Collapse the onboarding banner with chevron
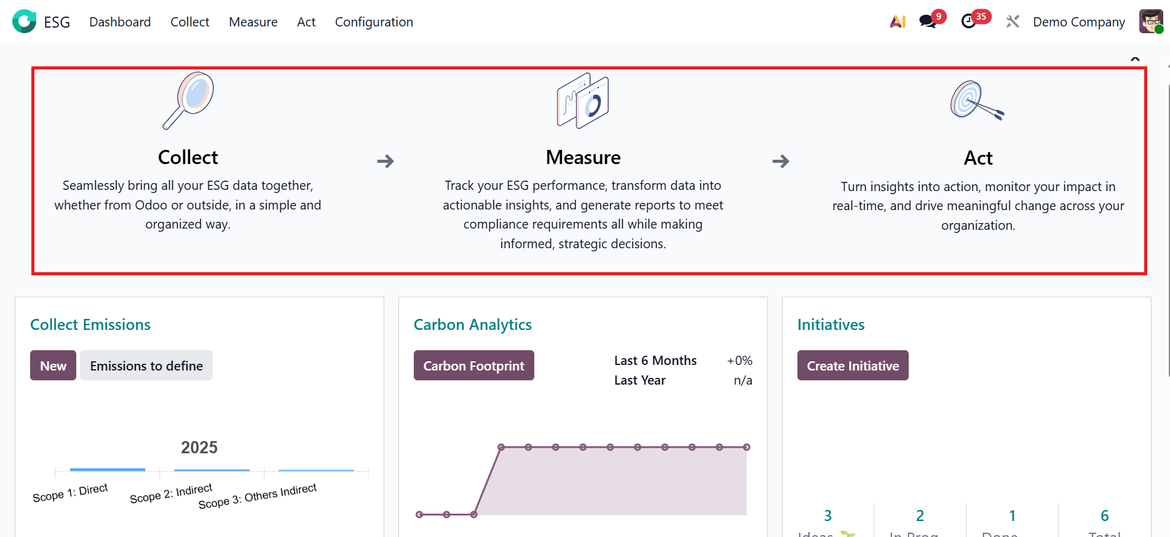 coord(1135,59)
